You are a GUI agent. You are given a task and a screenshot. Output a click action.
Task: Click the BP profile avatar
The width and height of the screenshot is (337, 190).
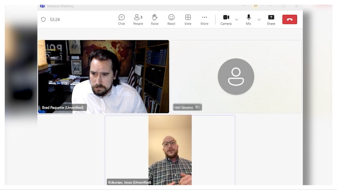point(256,6)
